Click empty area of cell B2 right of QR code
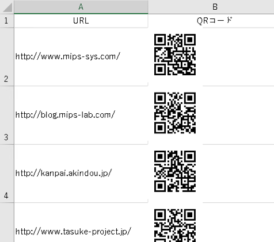Viewport: 274px width, 242px height. click(x=238, y=57)
